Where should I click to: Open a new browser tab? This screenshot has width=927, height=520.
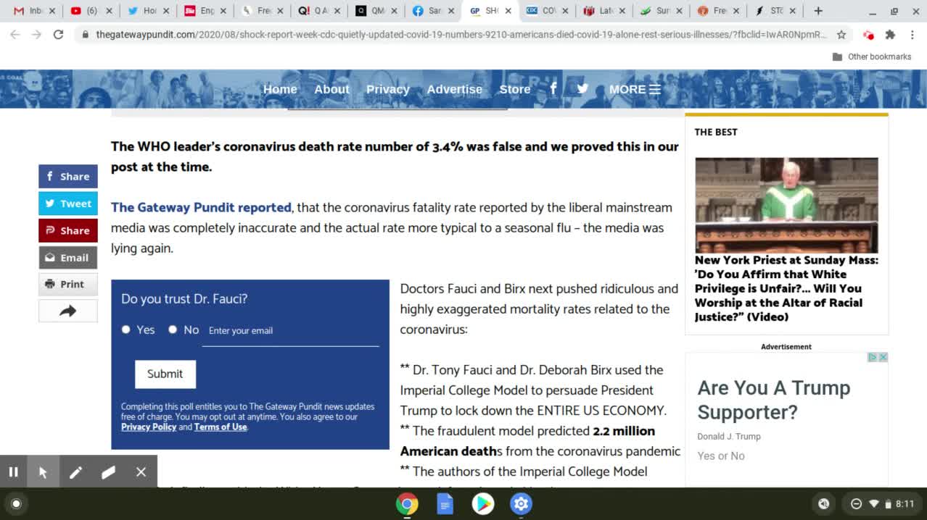point(818,11)
